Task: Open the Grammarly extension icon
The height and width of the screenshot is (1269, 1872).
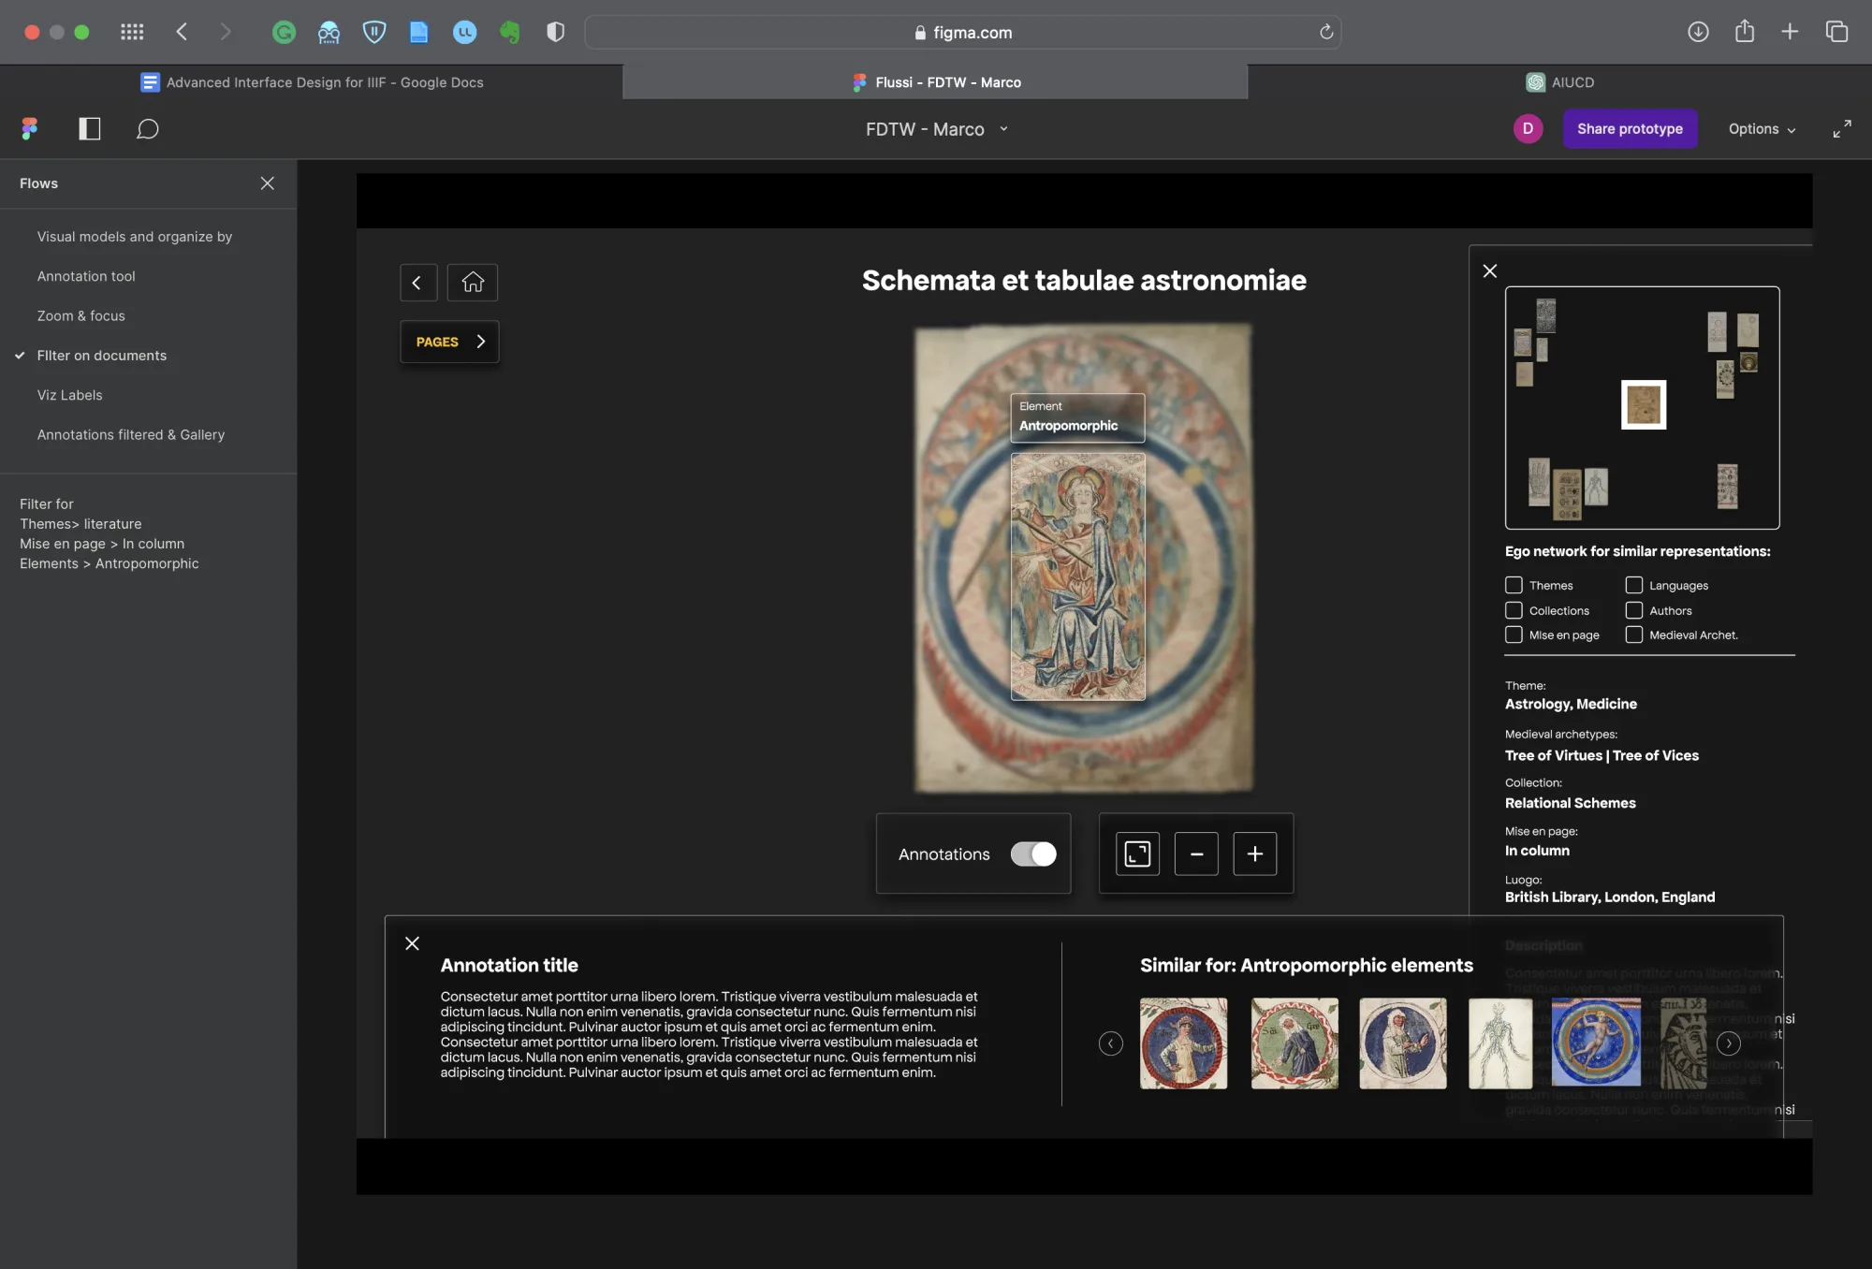Action: pos(284,33)
